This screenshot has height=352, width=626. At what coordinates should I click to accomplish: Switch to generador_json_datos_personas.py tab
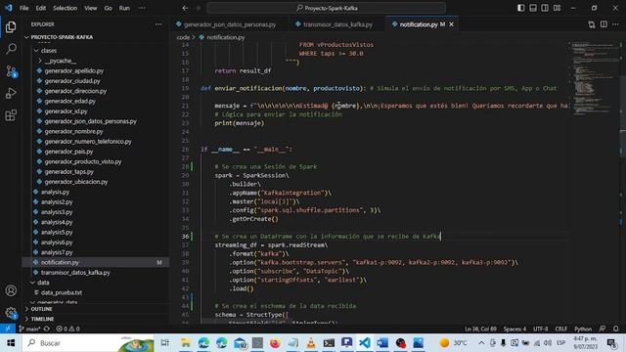coord(229,24)
